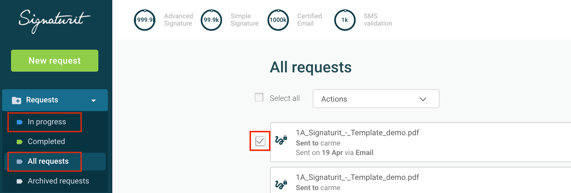571x193 pixels.
Task: Open the In progress requests list
Action: point(47,122)
